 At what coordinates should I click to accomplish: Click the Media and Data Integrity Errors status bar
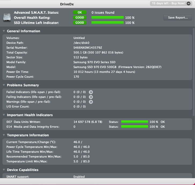(135, 127)
